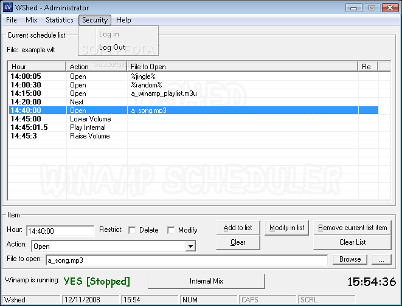The image size is (402, 306).
Task: Tick the Modify restrict checkbox
Action: [x=171, y=230]
